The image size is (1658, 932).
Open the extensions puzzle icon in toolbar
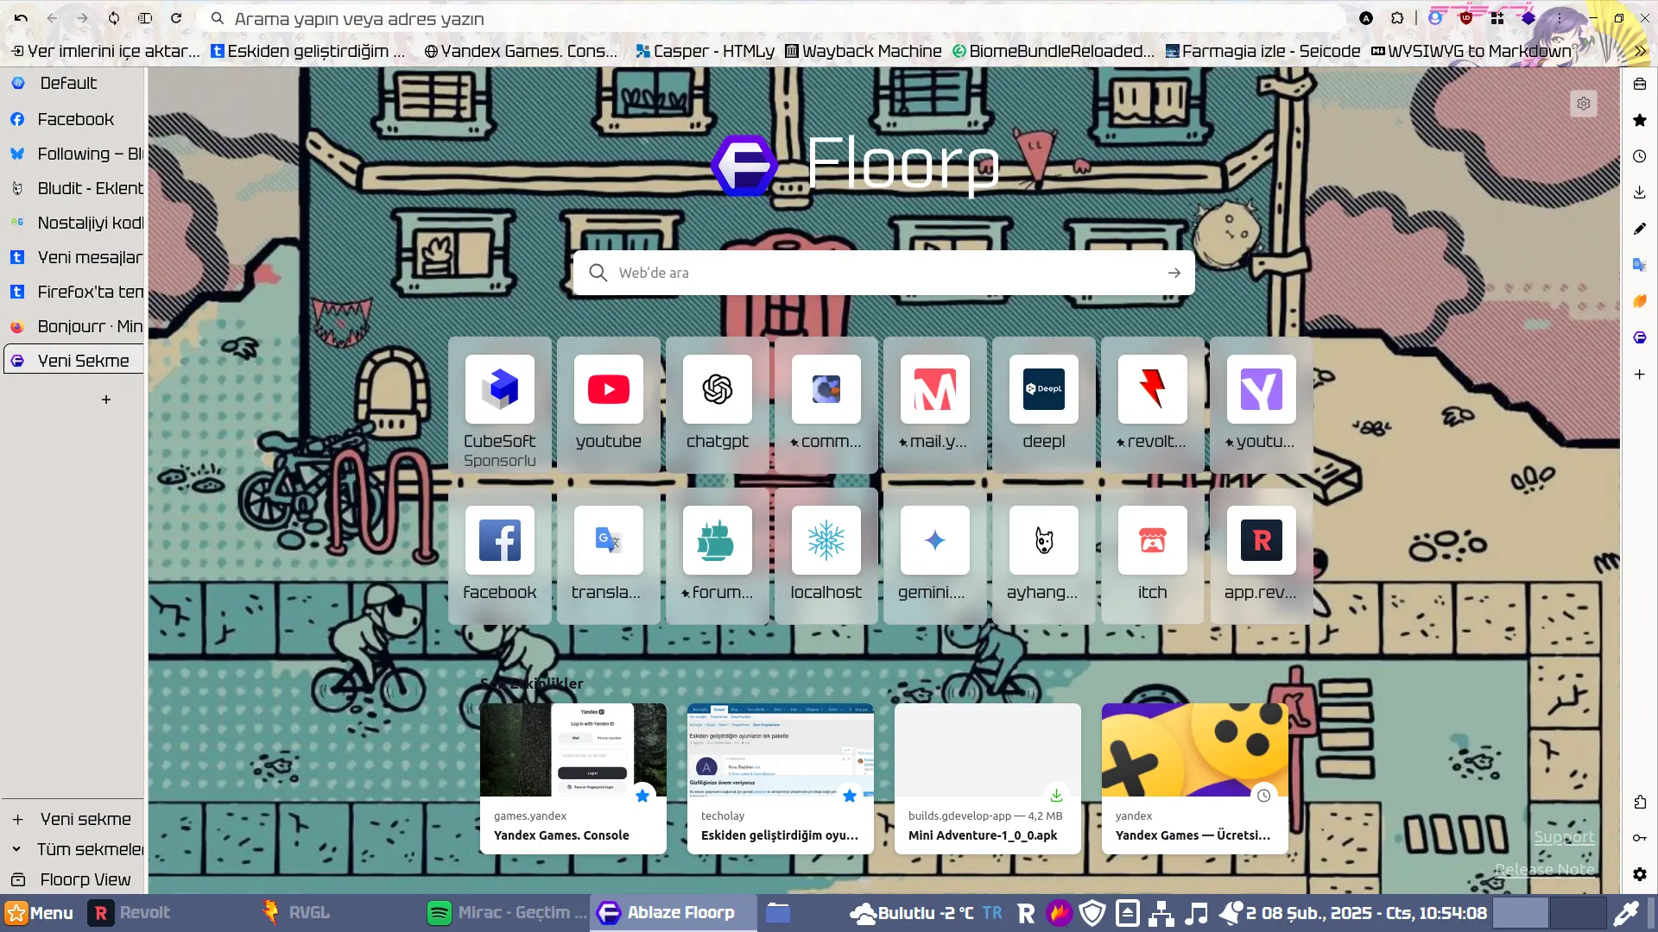[x=1397, y=18]
